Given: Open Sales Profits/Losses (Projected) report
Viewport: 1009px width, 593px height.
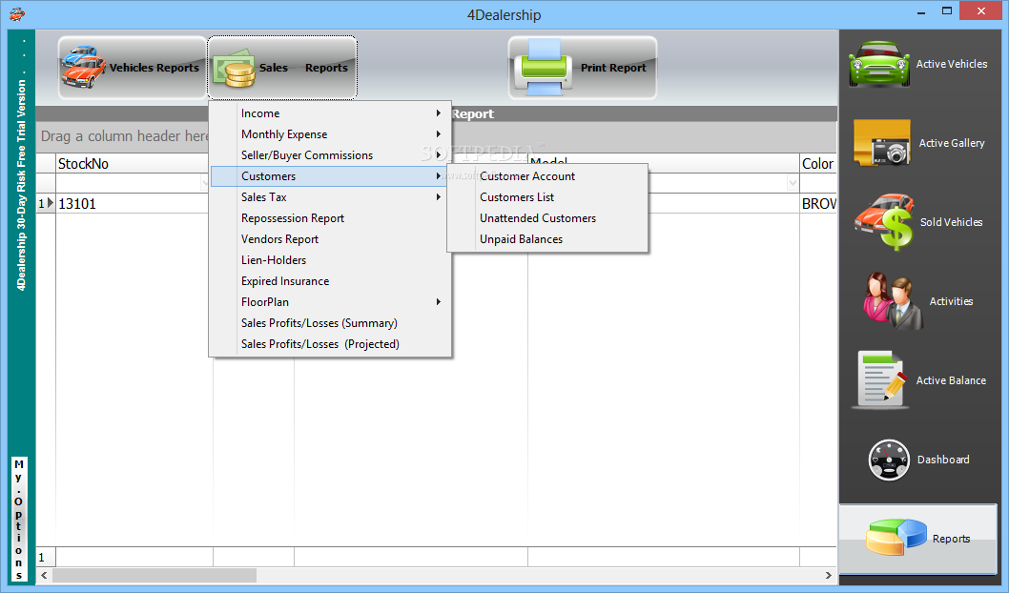Looking at the screenshot, I should [x=331, y=344].
